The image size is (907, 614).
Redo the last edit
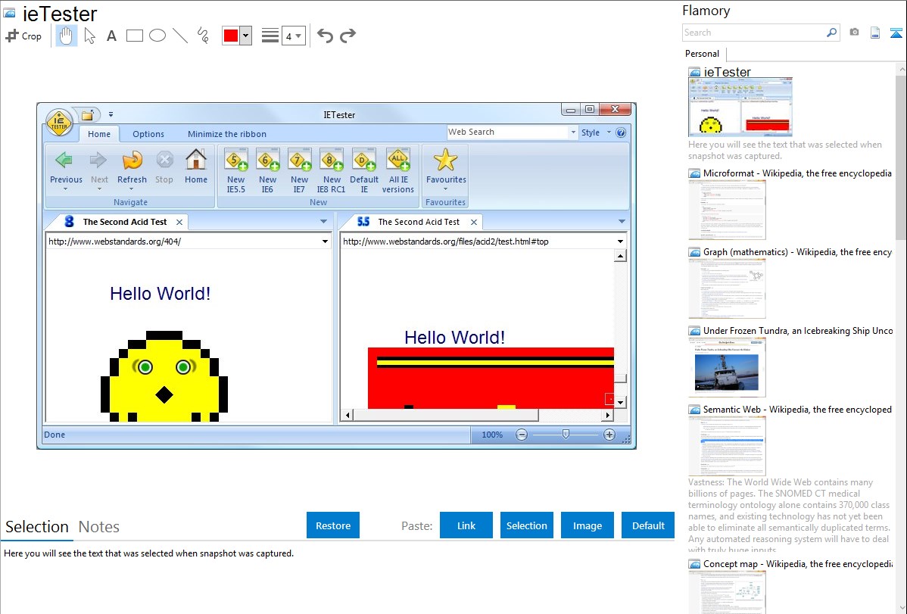pos(348,36)
